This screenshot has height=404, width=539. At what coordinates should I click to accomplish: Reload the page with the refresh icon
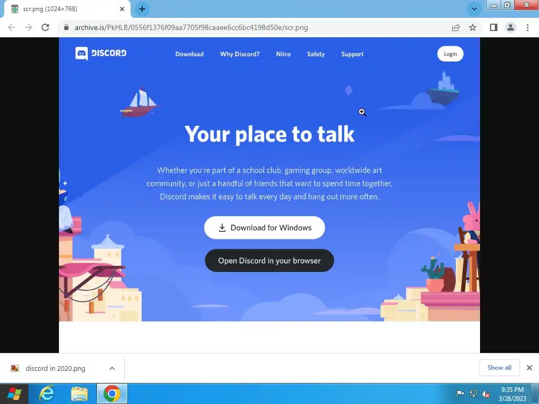point(45,27)
